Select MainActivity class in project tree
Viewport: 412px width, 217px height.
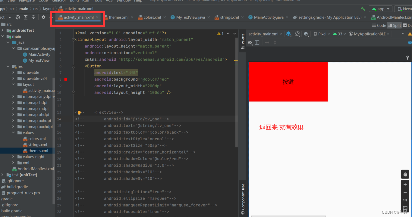pyautogui.click(x=39, y=54)
